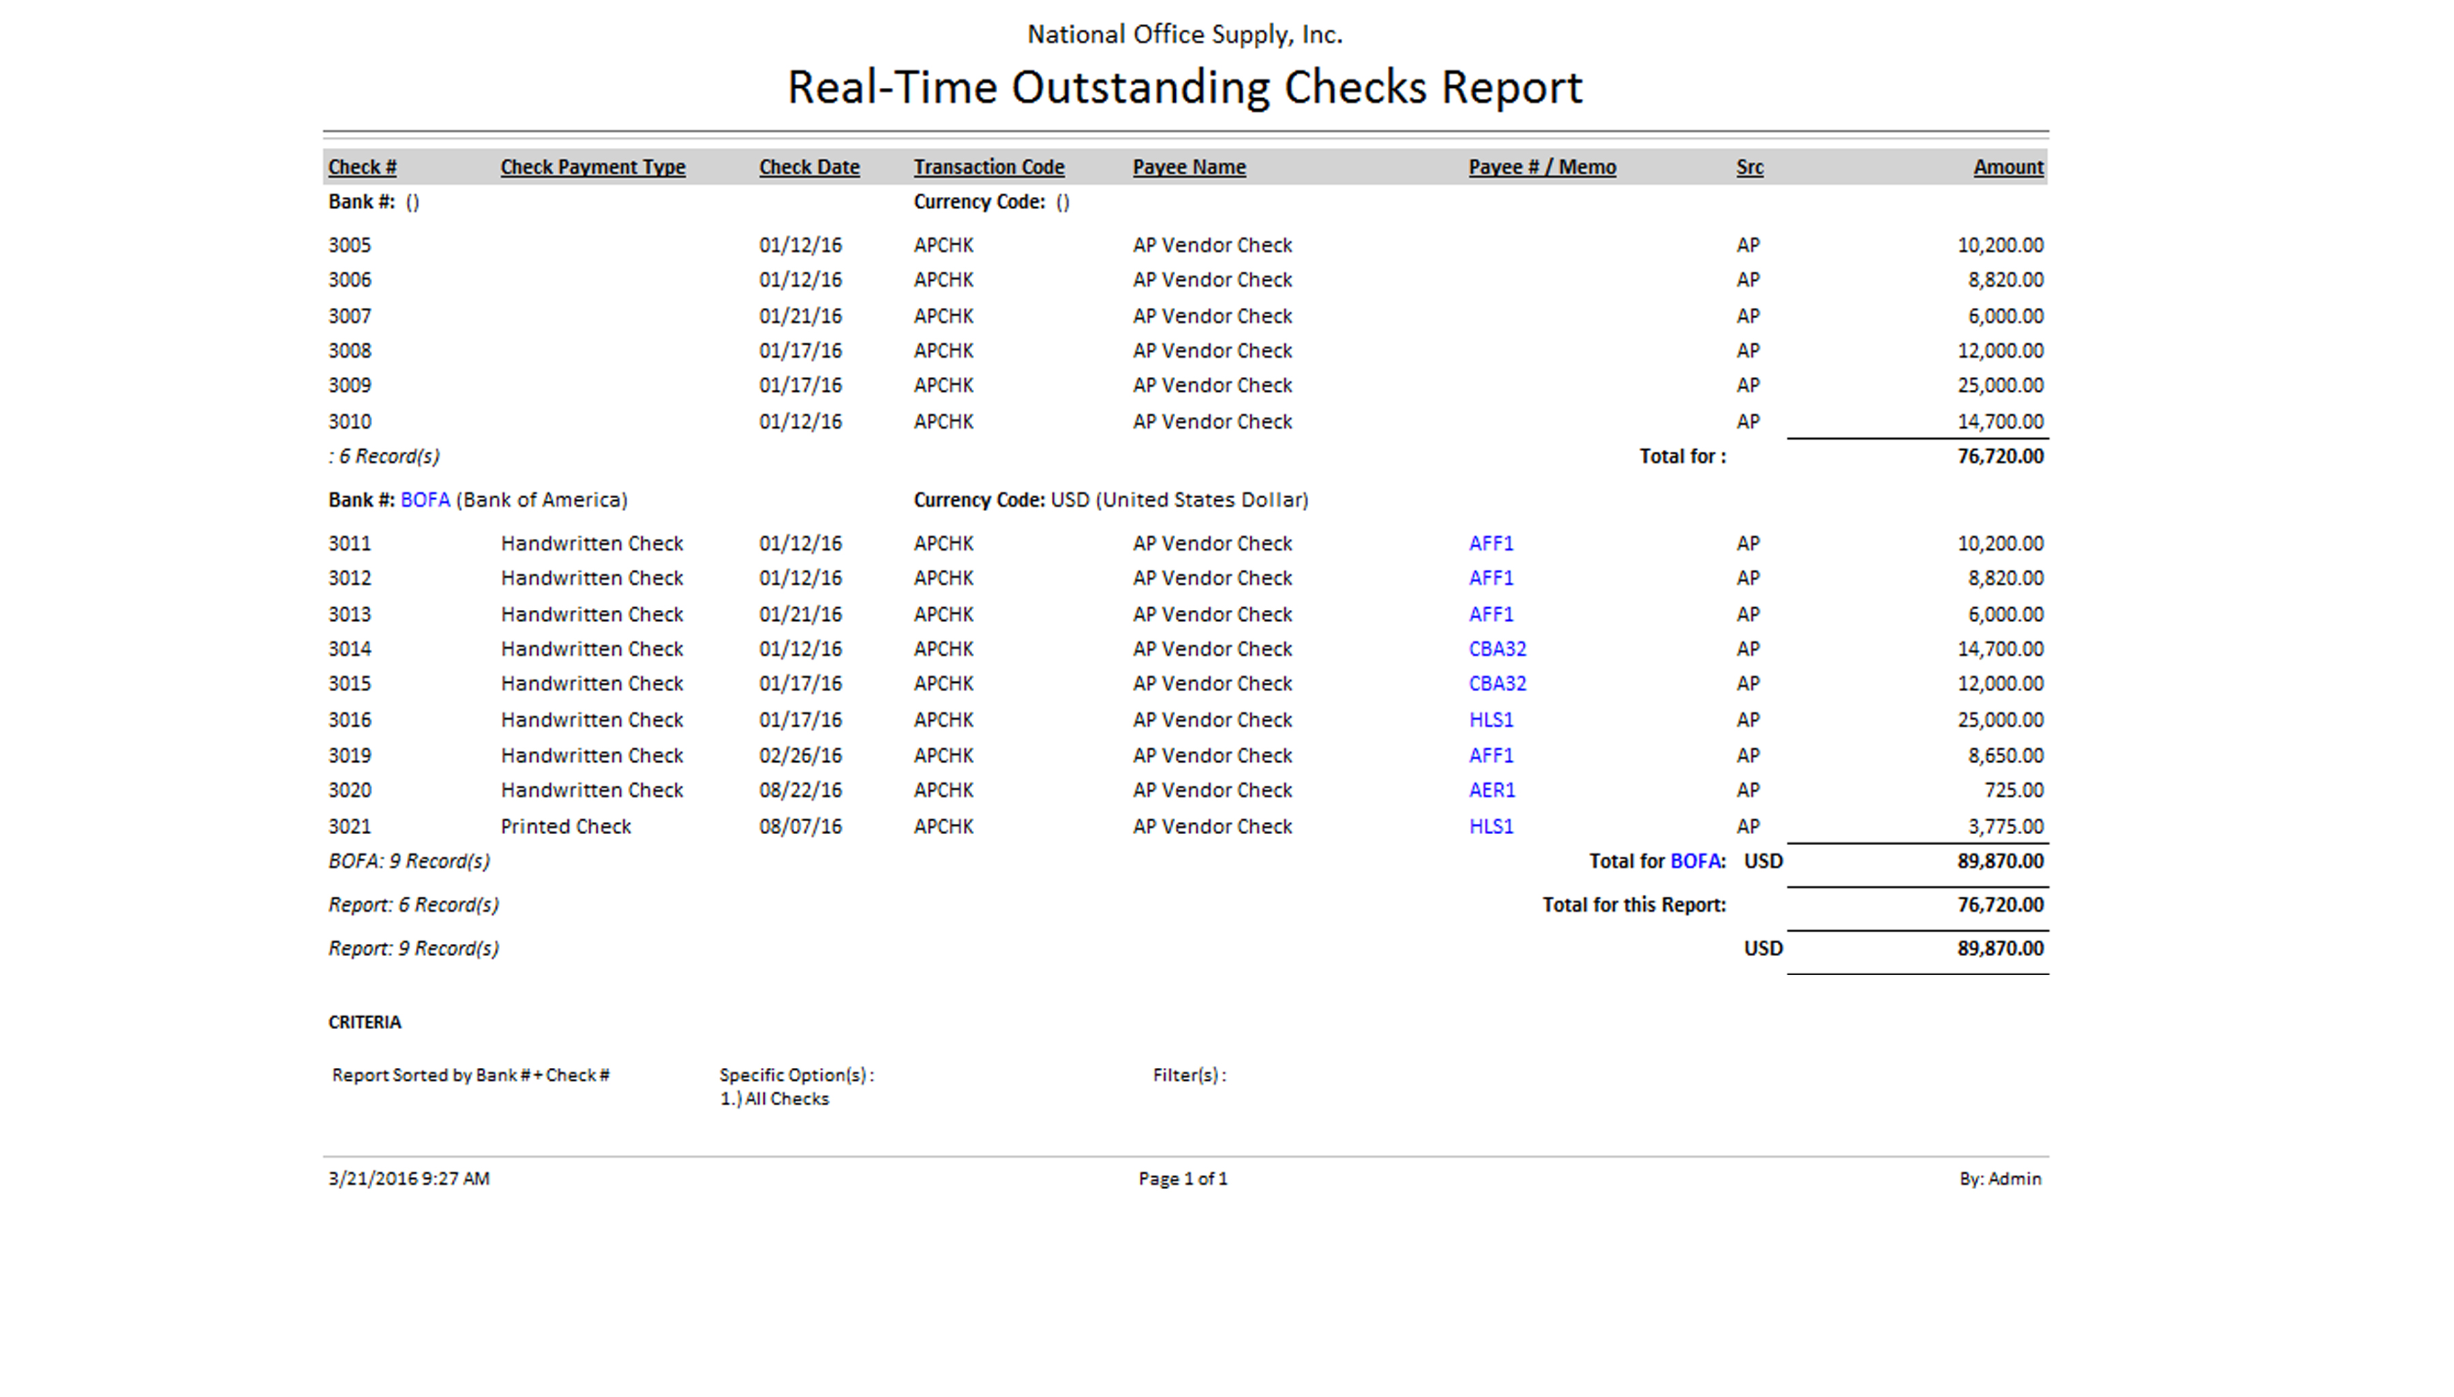Screen dimensions: 2454x1397
Task: Open CBA32 payee link for check 3014
Action: pyautogui.click(x=1496, y=649)
